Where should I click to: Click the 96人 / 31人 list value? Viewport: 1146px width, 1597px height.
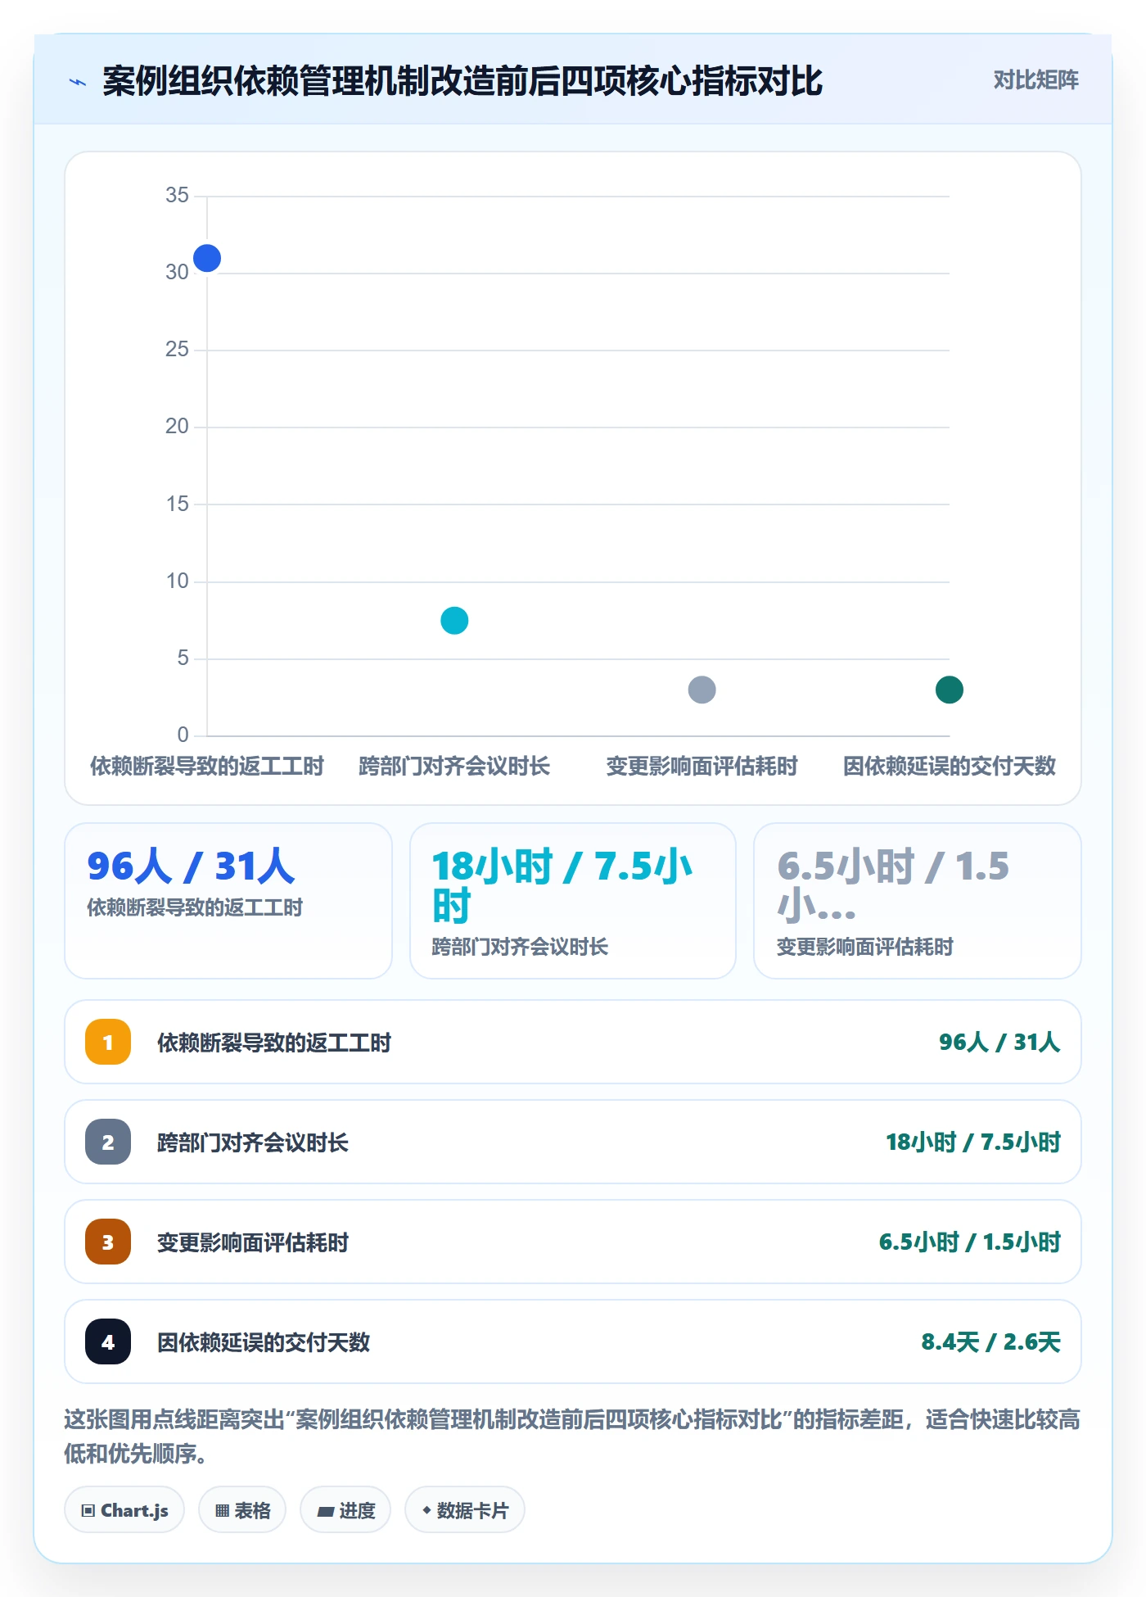coord(999,1042)
